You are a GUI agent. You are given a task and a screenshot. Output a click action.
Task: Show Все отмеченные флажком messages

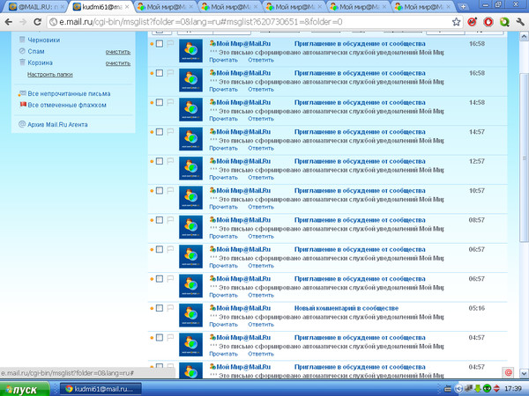click(x=67, y=105)
